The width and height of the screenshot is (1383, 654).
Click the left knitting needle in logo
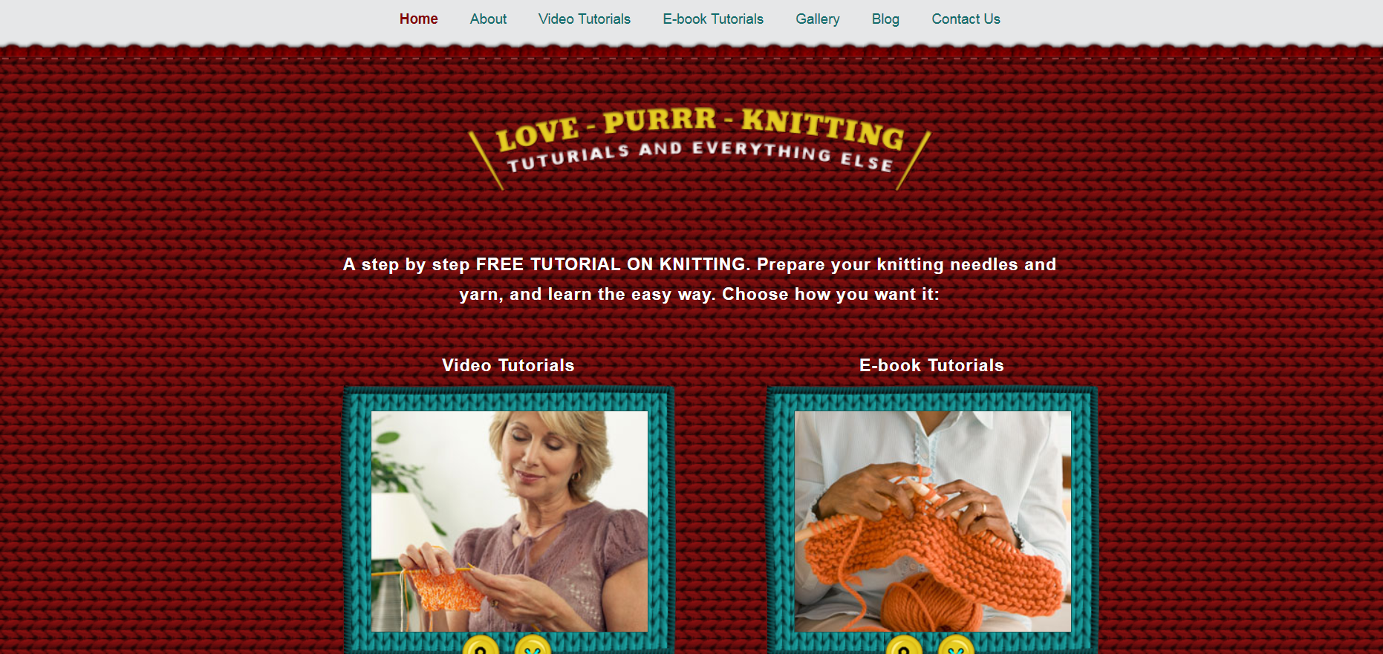click(486, 160)
